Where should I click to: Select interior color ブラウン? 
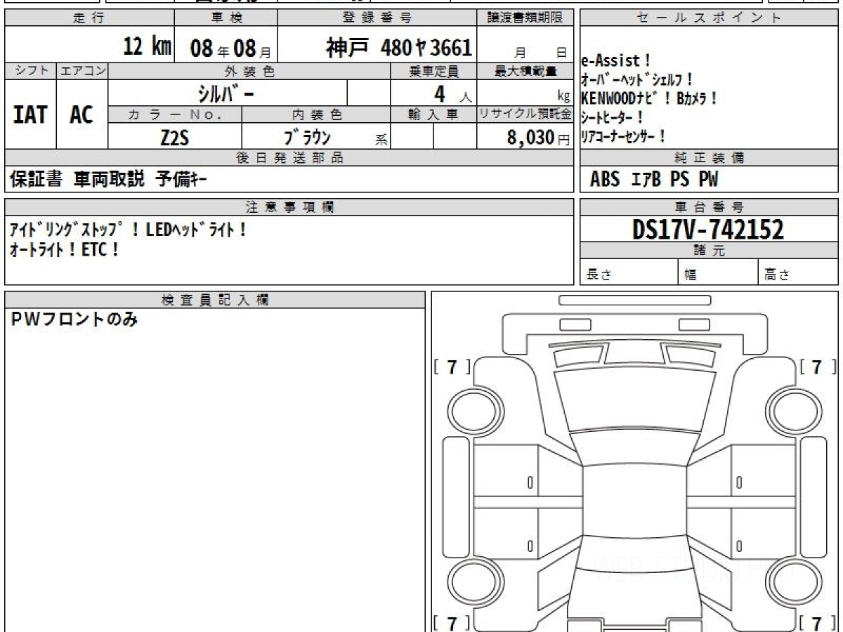[307, 137]
